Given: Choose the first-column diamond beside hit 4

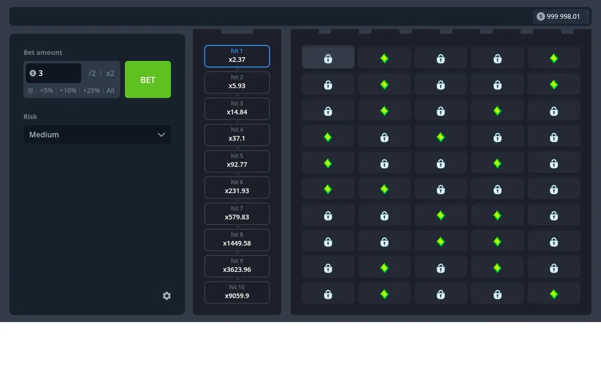Looking at the screenshot, I should [328, 137].
